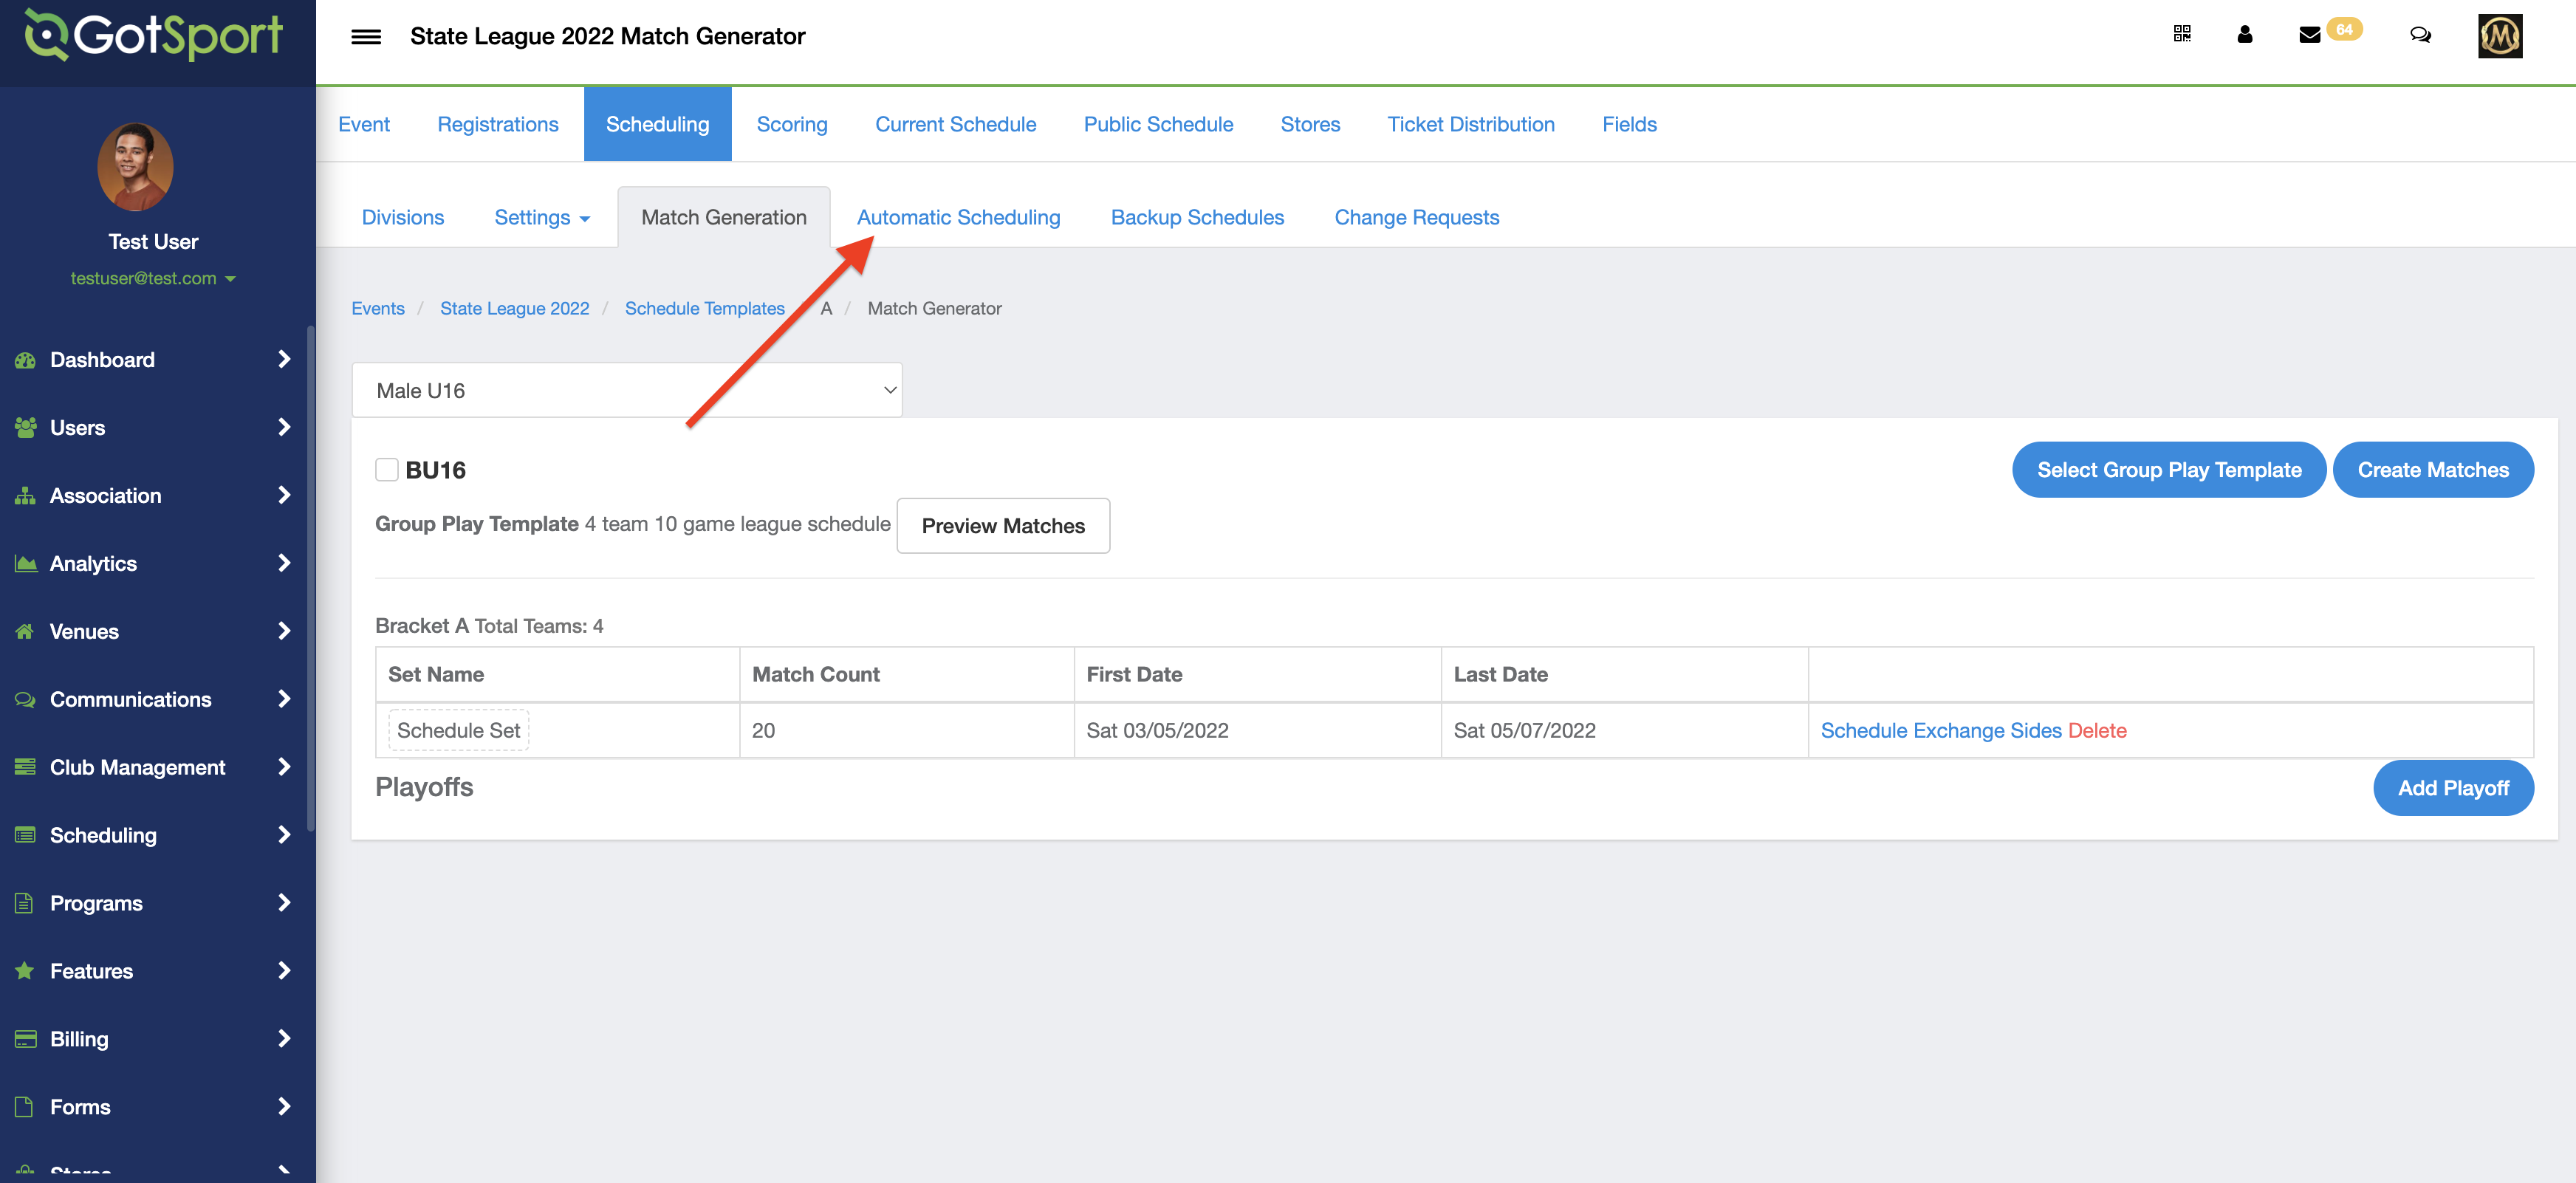Open the QR code icon in header

(2182, 34)
